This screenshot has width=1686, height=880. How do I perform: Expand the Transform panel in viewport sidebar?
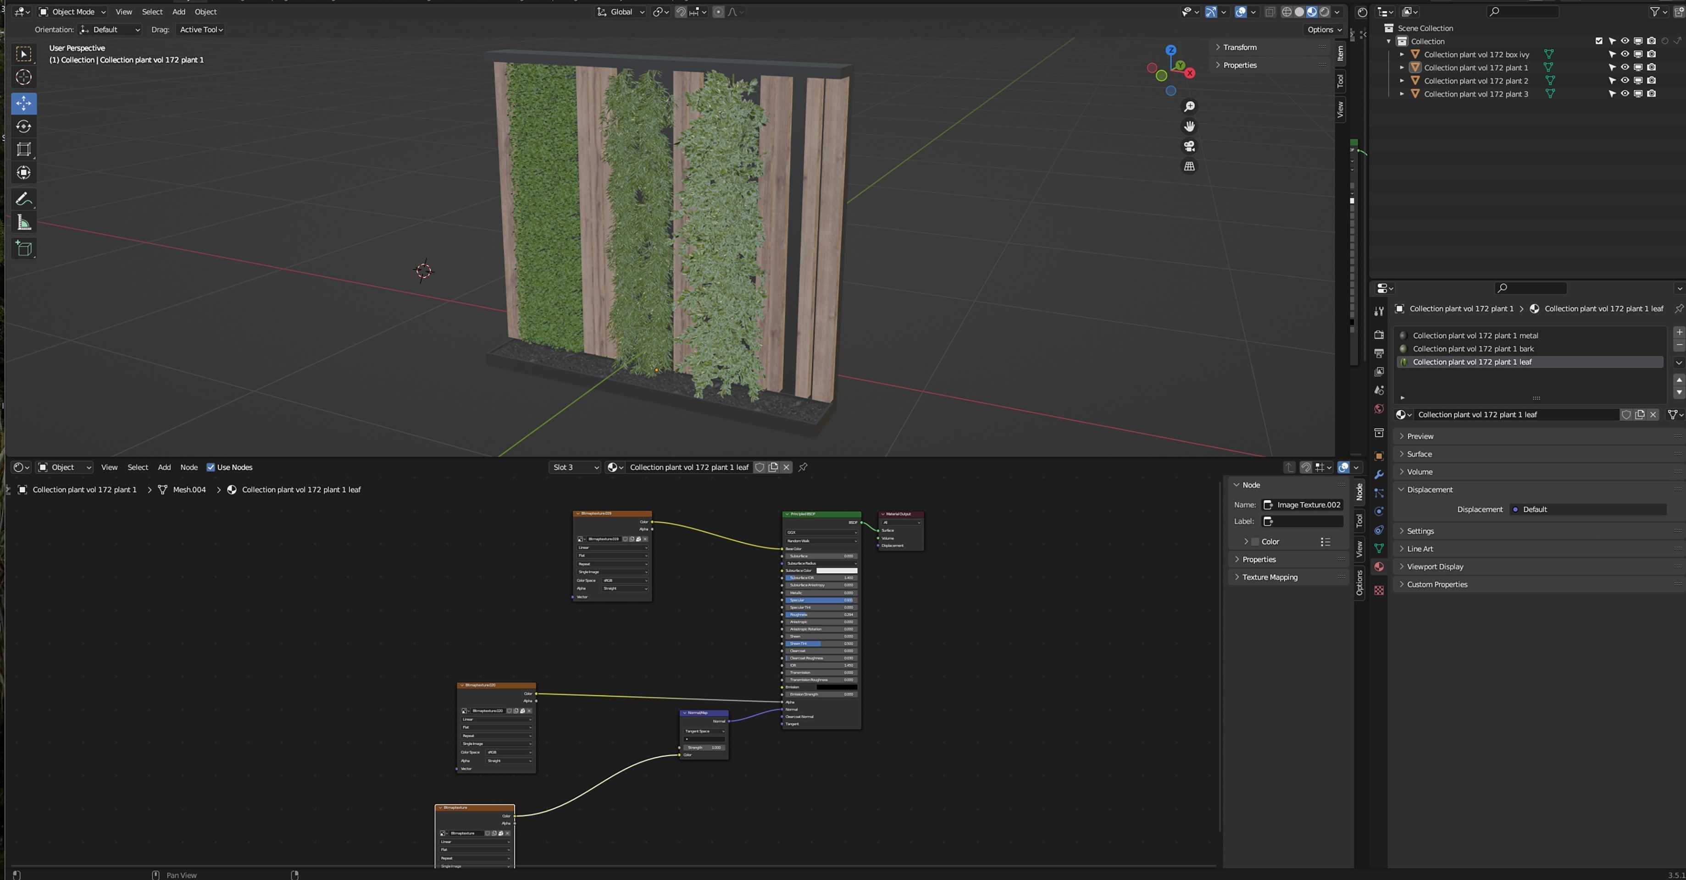pos(1240,47)
